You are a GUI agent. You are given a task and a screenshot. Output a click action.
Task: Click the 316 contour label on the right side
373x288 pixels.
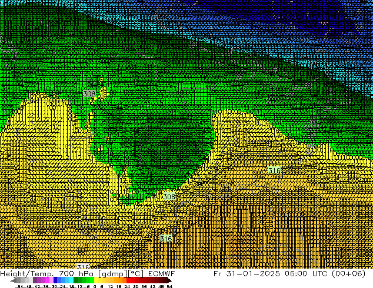[x=274, y=170]
